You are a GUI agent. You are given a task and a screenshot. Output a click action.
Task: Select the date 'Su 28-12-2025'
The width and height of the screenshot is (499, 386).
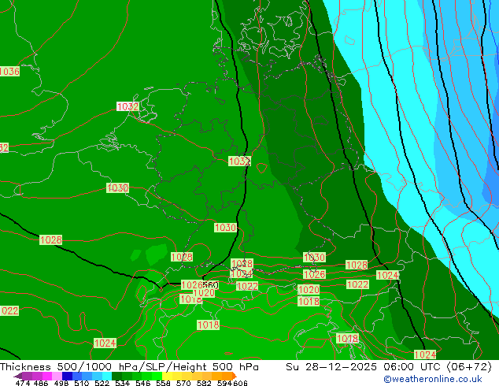pyautogui.click(x=331, y=367)
